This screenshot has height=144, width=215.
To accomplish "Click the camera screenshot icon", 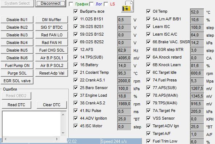I will [x=128, y=6].
